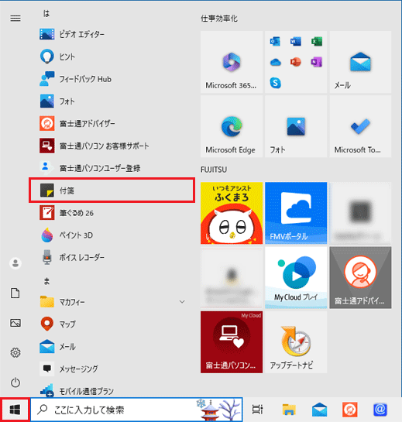Image resolution: width=402 pixels, height=422 pixels.
Task: Open the FMVポータル tile
Action: pyautogui.click(x=296, y=213)
